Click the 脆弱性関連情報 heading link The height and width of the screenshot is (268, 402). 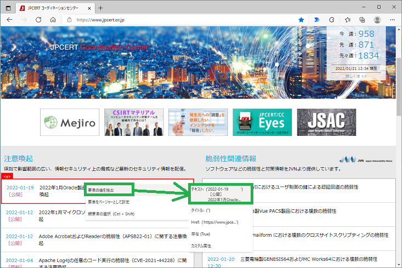[x=231, y=158]
